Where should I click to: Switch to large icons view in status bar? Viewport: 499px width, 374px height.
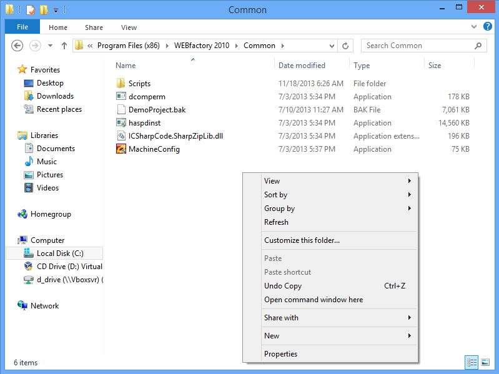click(485, 362)
